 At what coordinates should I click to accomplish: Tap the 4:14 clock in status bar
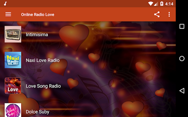[x=169, y=4]
